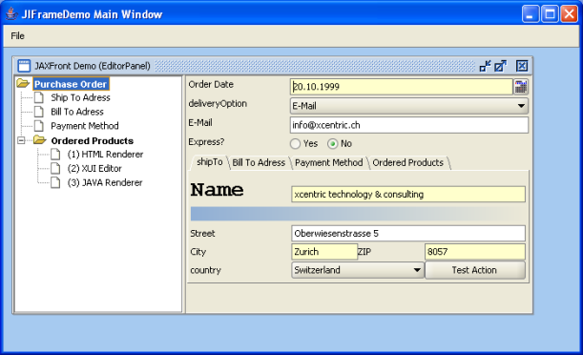Select Ship To Adress in the tree
The width and height of the screenshot is (583, 355).
click(x=81, y=97)
